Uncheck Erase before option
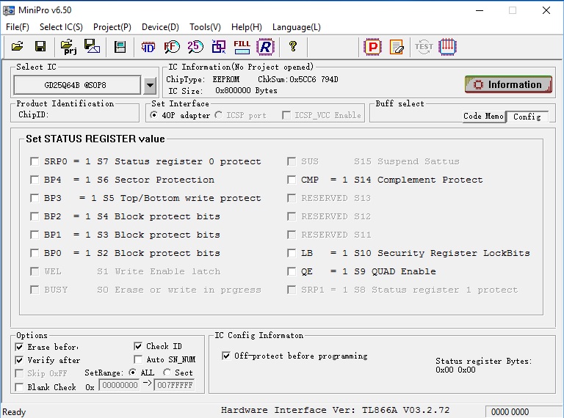Screen dimensions: 564x418 [x=19, y=347]
